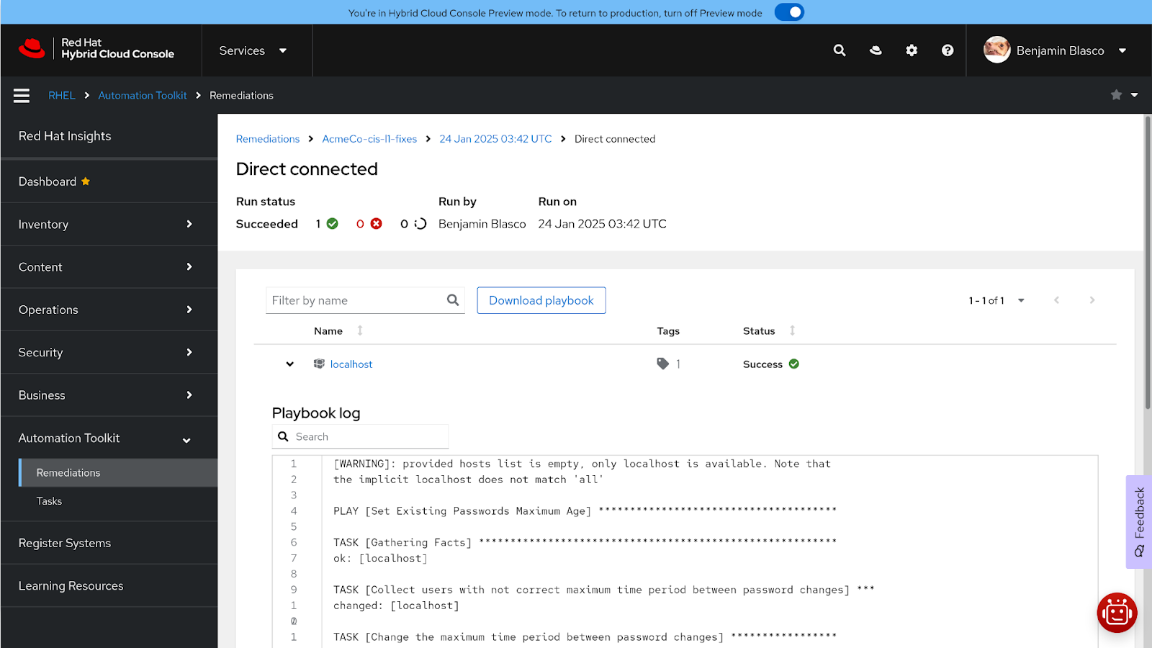The height and width of the screenshot is (648, 1152).
Task: Click the Benjamin Blasco avatar image
Action: pyautogui.click(x=997, y=50)
